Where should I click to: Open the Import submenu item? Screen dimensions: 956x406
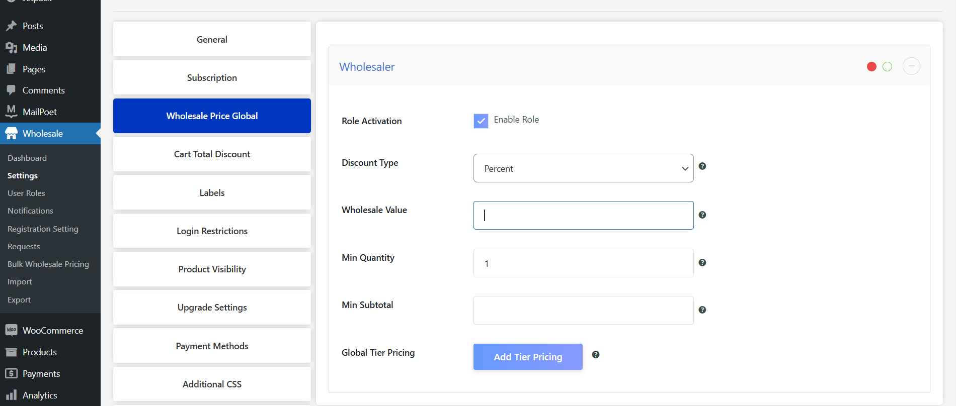20,282
